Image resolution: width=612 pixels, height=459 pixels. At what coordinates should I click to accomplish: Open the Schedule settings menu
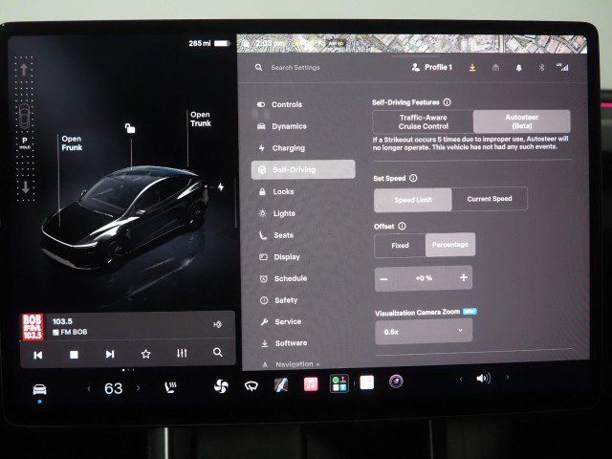[290, 278]
